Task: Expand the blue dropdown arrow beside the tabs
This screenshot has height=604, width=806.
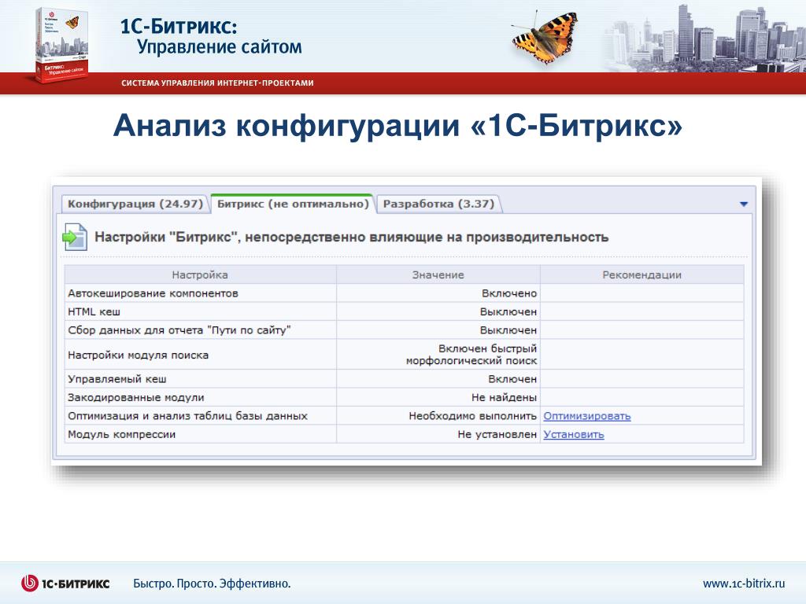Action: 743,204
